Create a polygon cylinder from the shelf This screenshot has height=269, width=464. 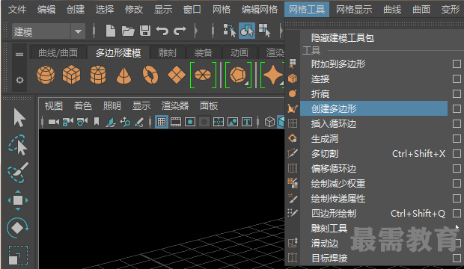tap(98, 75)
